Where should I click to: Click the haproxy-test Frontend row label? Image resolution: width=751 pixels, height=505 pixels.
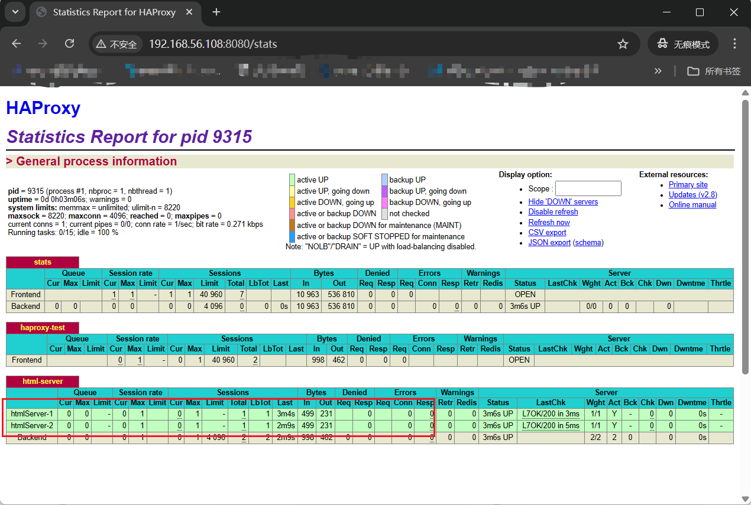click(x=27, y=360)
